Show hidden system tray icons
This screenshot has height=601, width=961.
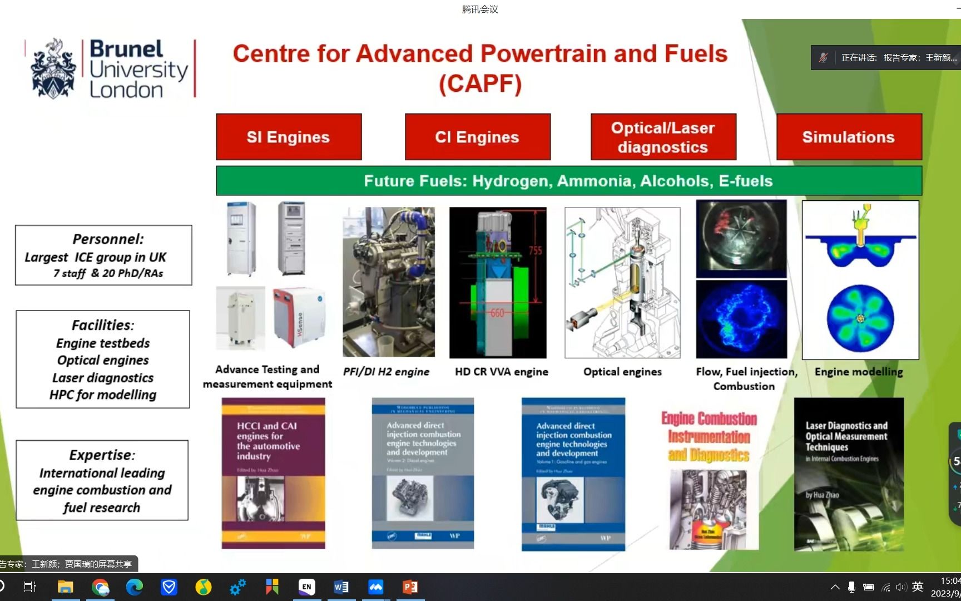coord(835,587)
